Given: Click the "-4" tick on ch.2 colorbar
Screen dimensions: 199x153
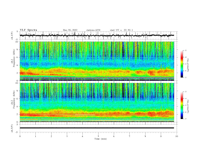Looking at the screenshot, I should [x=185, y=98].
